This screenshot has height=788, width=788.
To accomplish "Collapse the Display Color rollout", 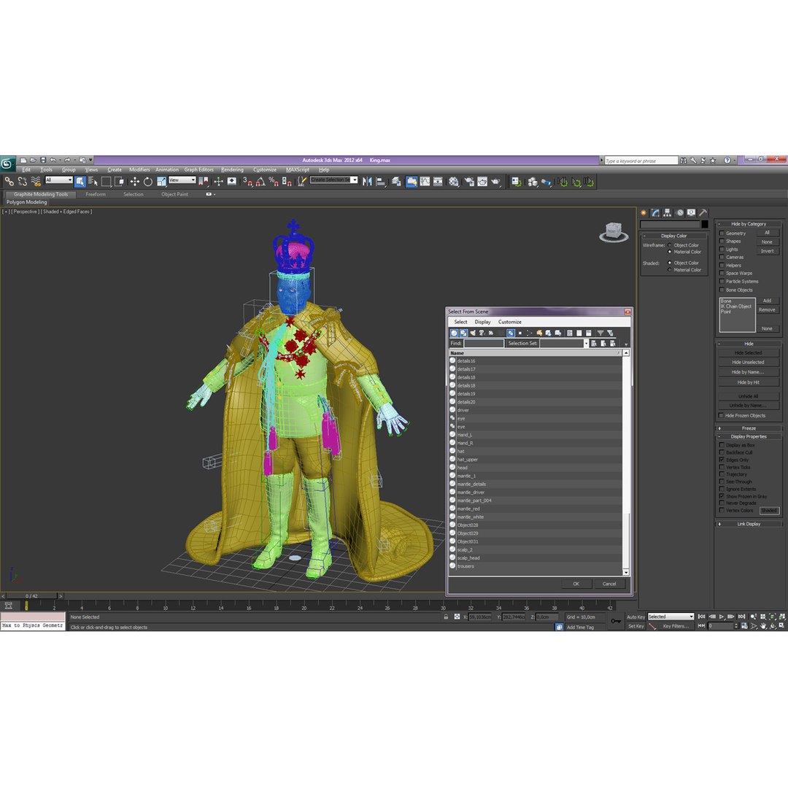I will (674, 236).
